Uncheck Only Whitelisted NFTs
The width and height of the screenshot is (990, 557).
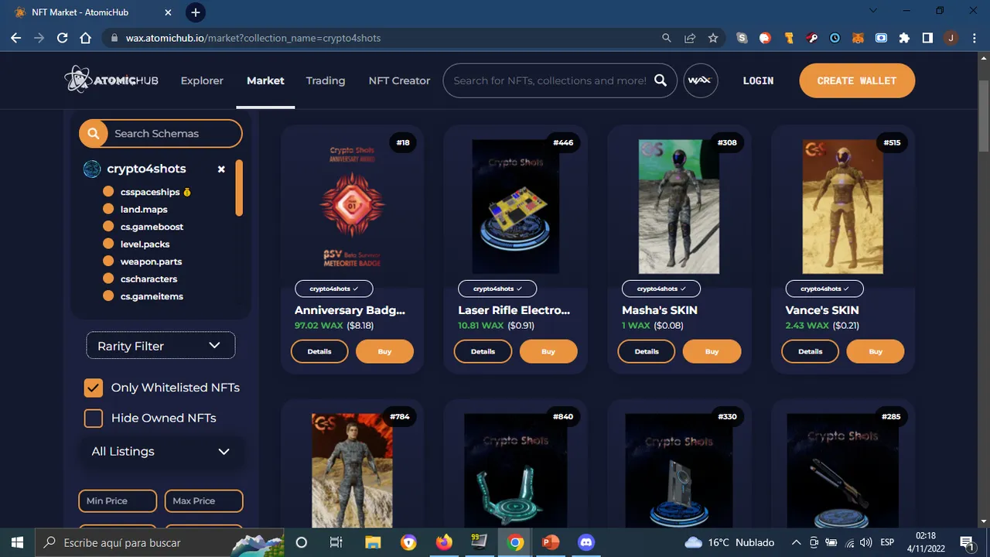pos(94,388)
